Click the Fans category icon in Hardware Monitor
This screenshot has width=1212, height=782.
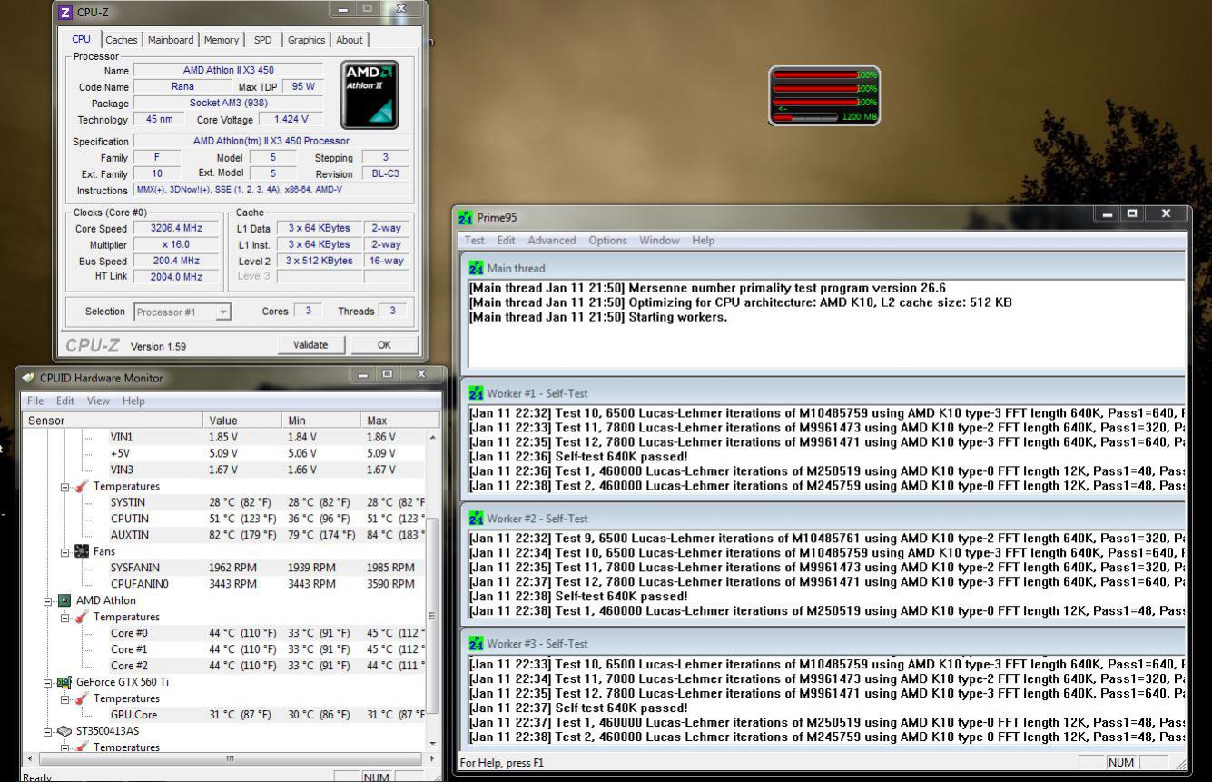tap(82, 551)
